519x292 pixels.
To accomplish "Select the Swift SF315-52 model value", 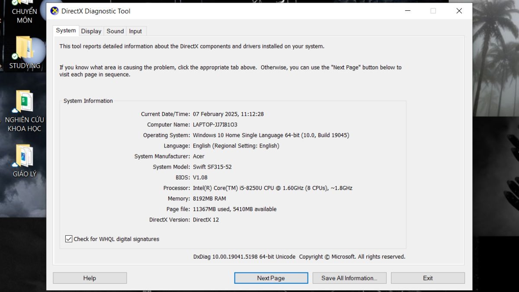I will pyautogui.click(x=212, y=167).
